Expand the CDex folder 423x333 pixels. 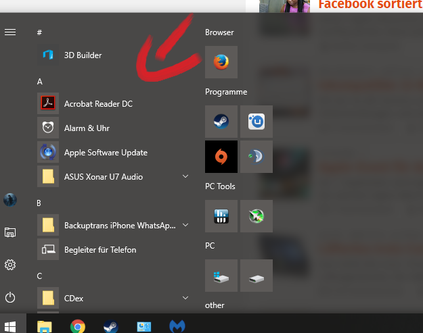[185, 298]
